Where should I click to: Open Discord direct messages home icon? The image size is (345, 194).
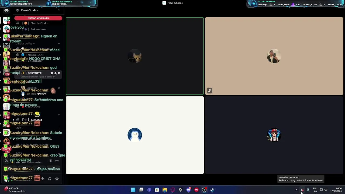6,10
